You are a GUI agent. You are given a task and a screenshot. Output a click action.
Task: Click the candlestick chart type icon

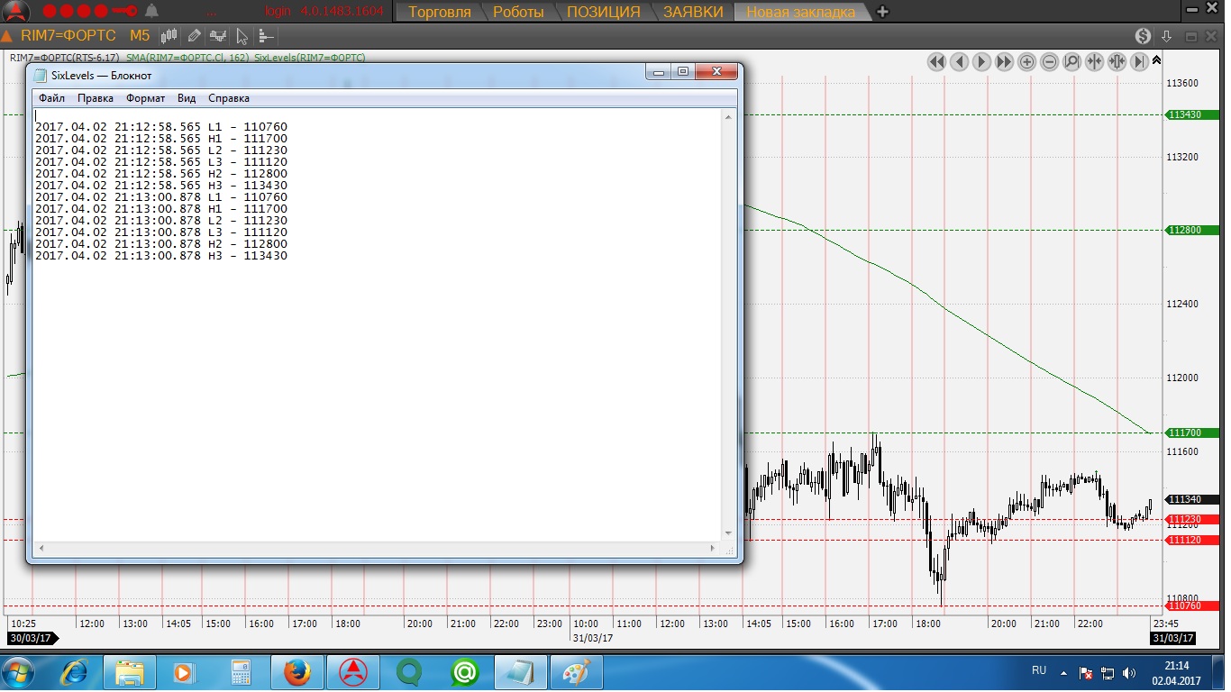(x=169, y=36)
